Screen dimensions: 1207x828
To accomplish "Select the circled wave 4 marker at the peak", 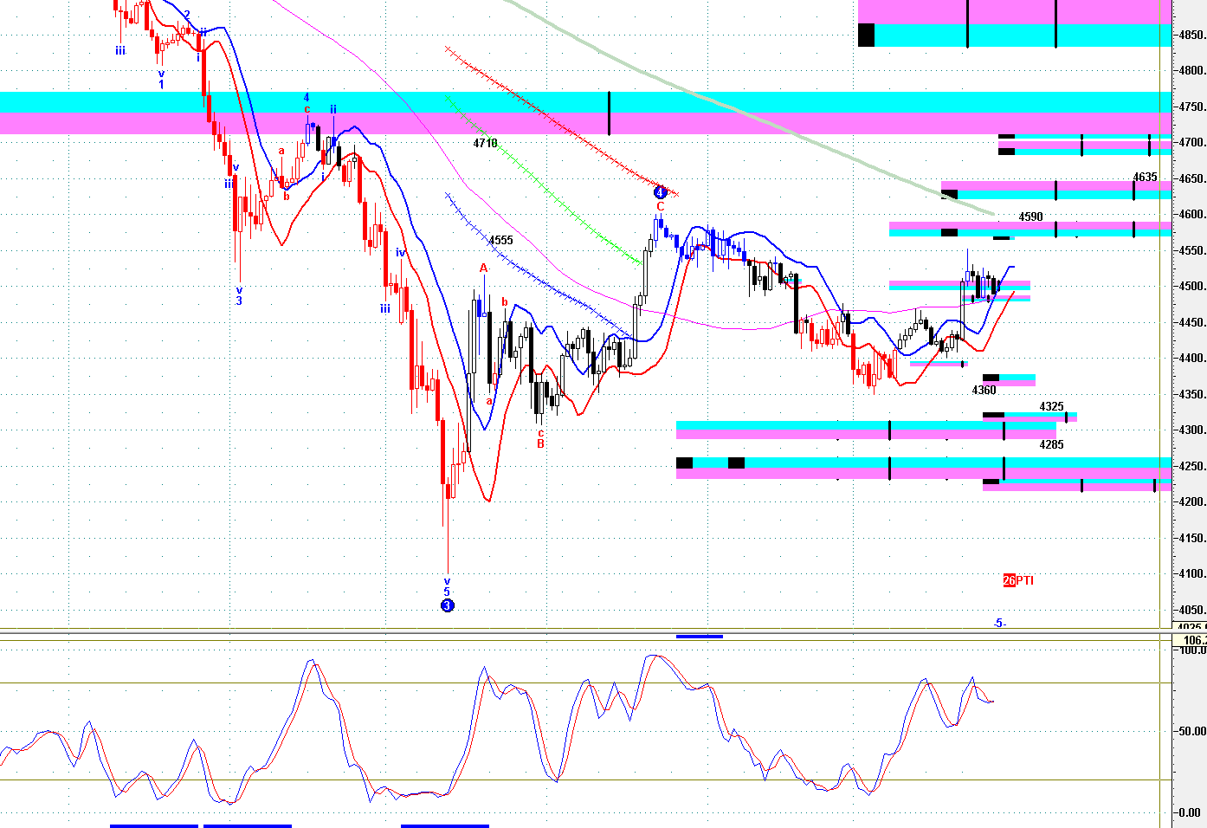I will [660, 192].
